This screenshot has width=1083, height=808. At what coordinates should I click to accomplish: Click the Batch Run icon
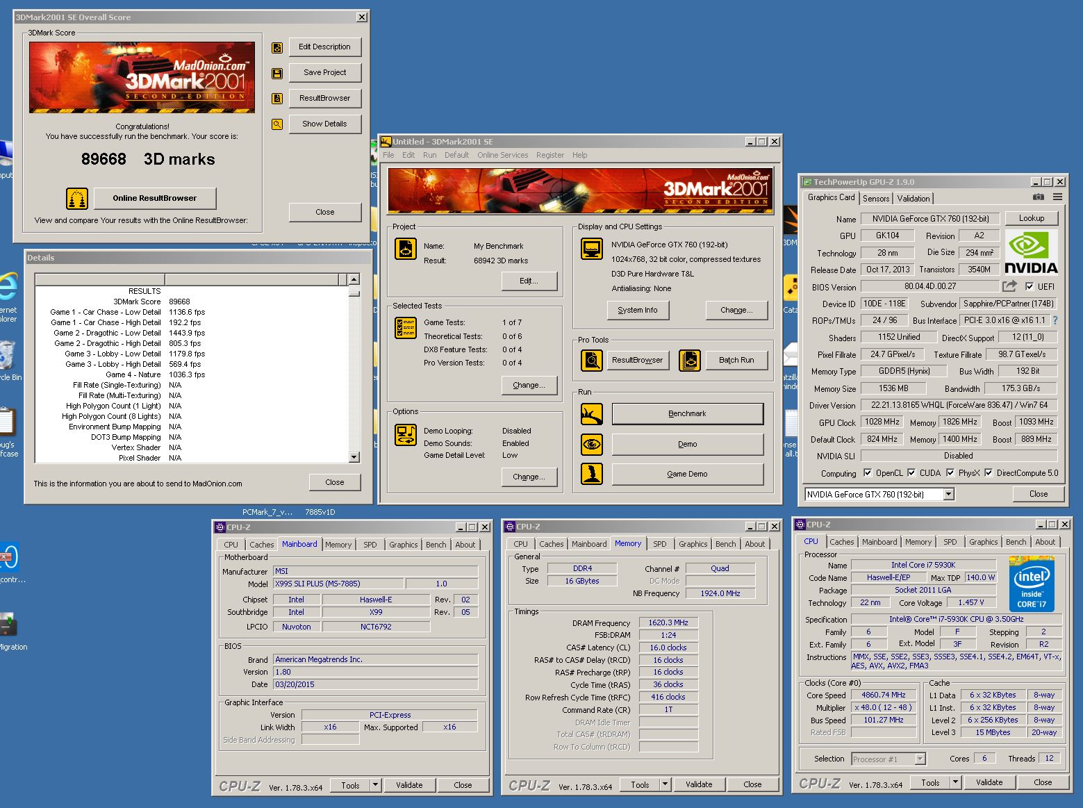pyautogui.click(x=689, y=360)
